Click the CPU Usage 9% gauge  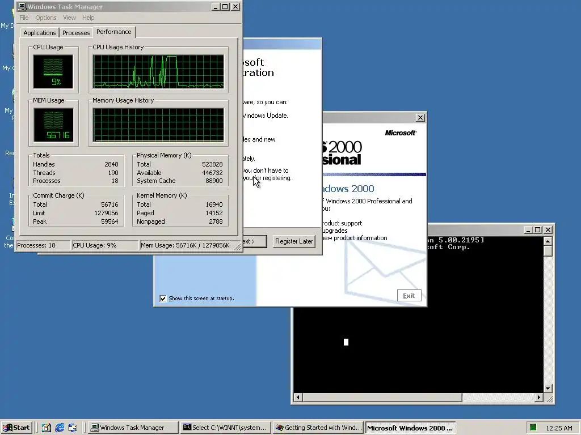[x=53, y=72]
